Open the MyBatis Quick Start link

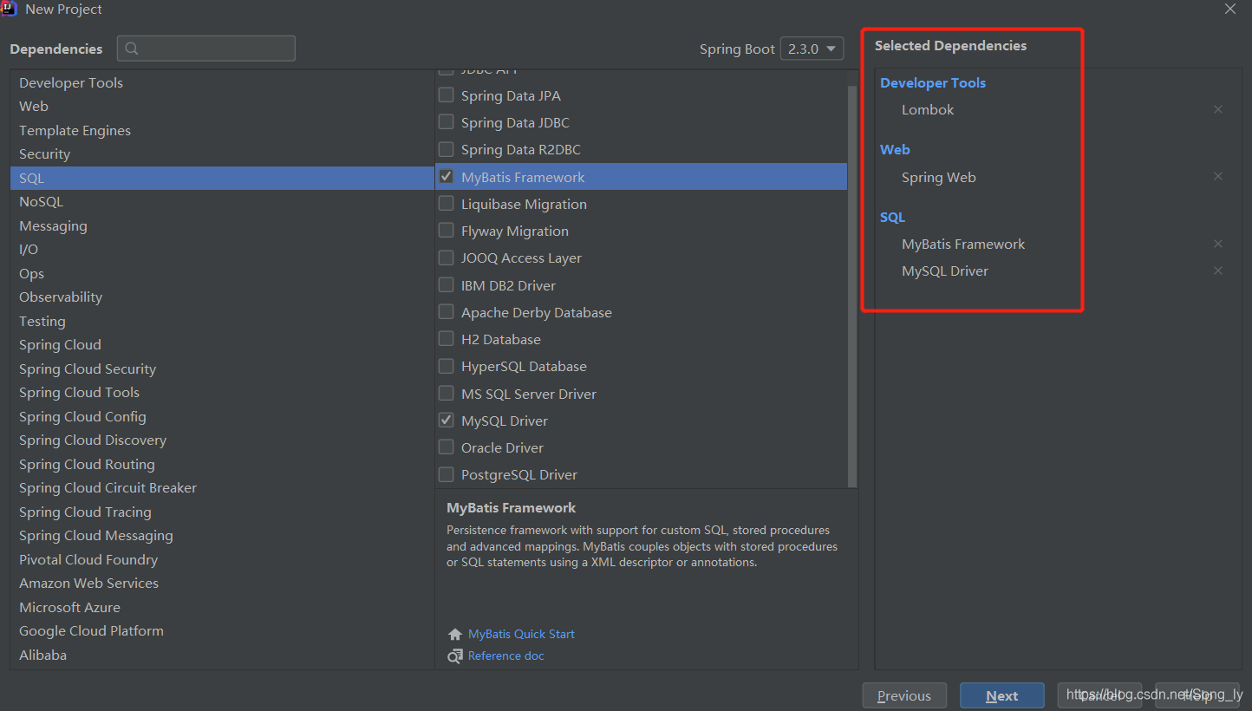click(x=521, y=634)
